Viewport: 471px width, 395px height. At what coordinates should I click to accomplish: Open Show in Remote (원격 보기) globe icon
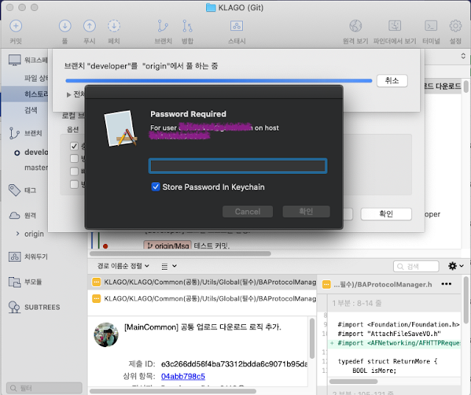coord(355,26)
